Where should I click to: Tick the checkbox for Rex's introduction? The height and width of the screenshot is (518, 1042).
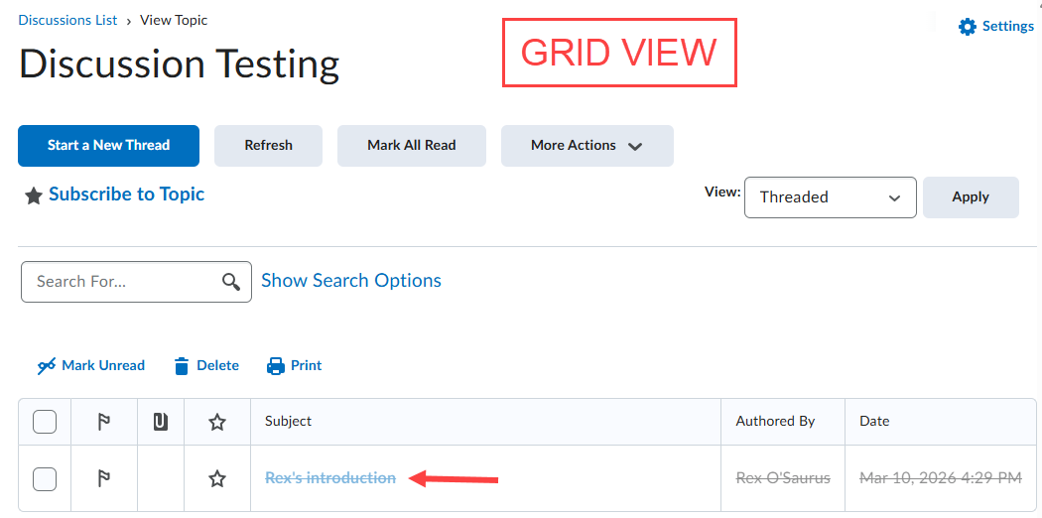pyautogui.click(x=45, y=479)
